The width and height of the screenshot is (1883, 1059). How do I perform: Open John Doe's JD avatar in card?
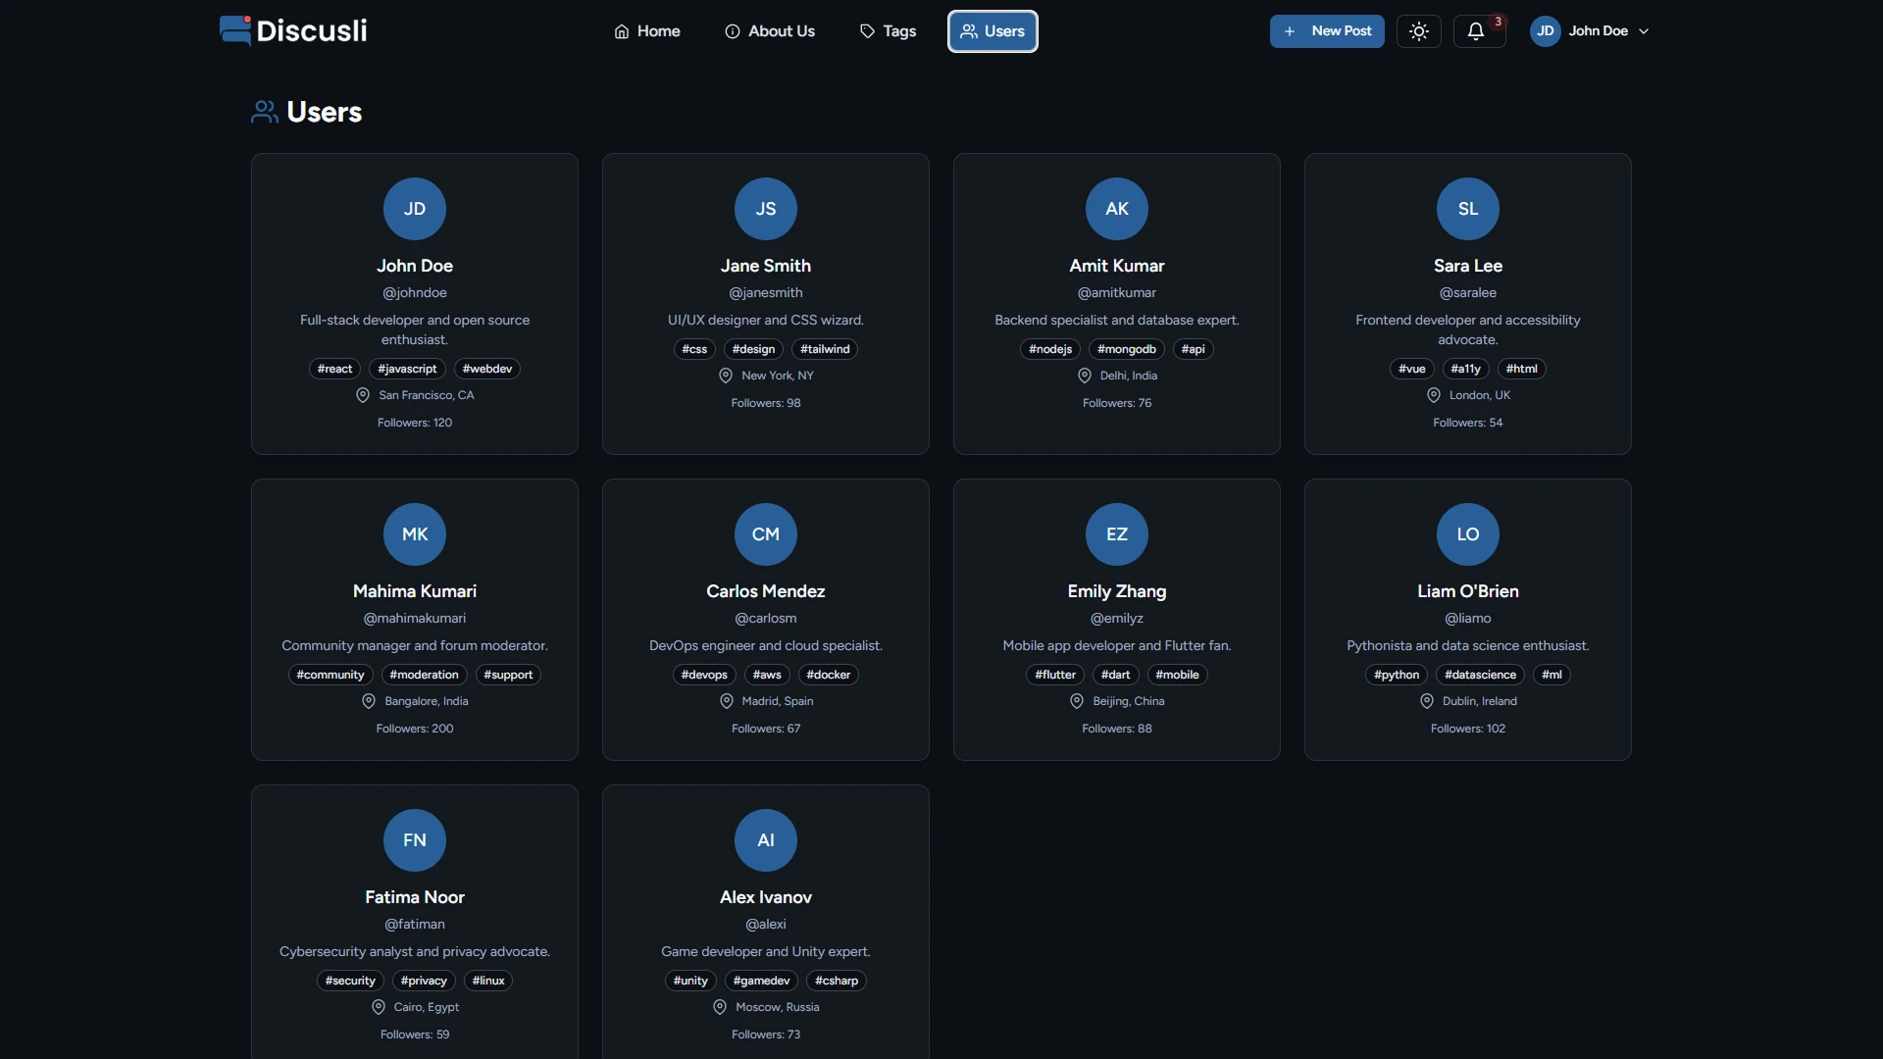coord(415,209)
